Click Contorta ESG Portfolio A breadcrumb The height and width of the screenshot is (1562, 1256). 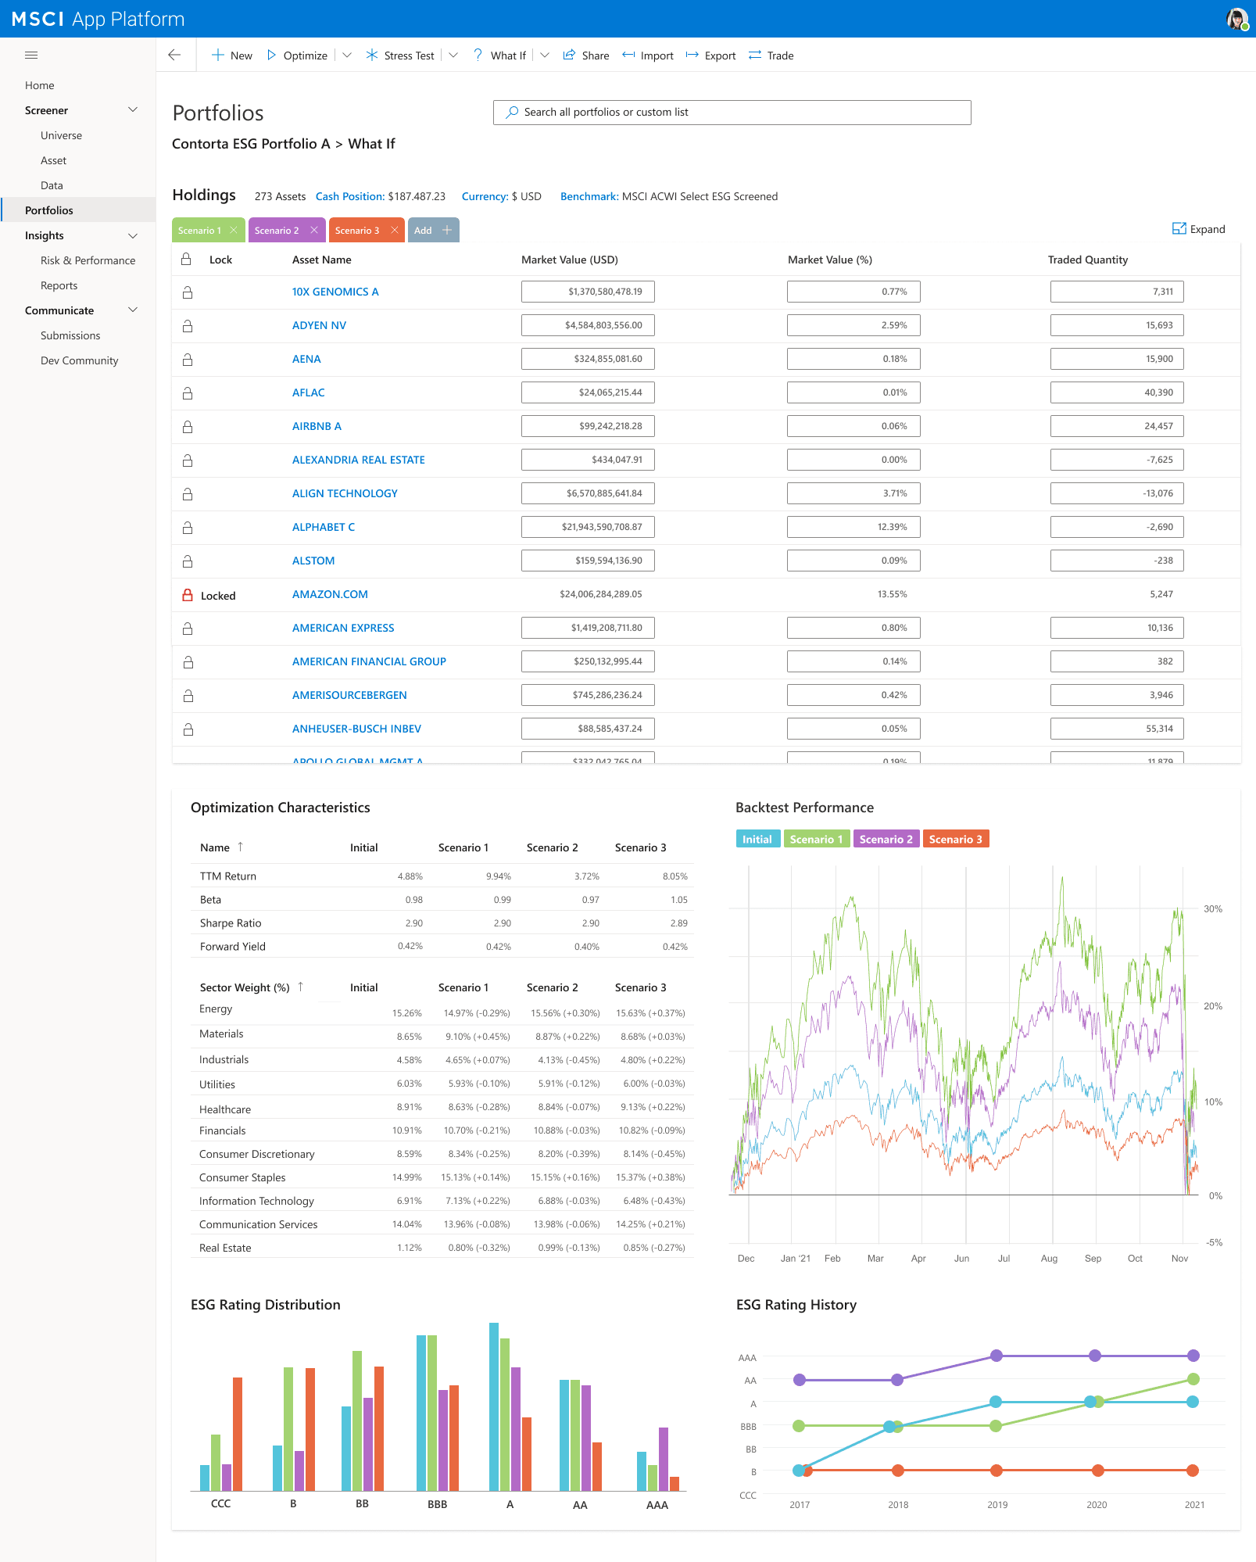coord(251,144)
